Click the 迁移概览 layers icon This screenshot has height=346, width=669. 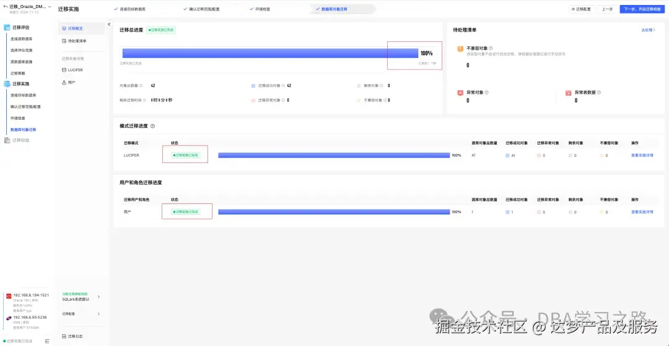click(x=64, y=28)
